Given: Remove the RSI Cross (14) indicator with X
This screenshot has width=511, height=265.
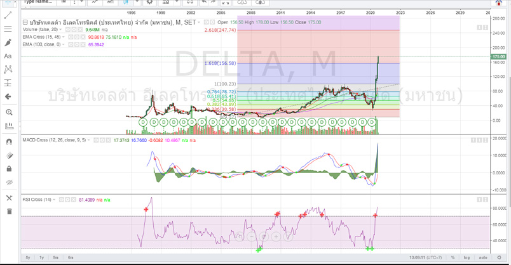Looking at the screenshot, I should point(74,200).
